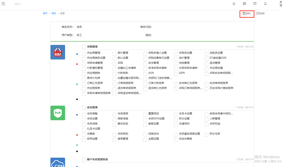Screen dimensions: 282x167
Task: Tick the 供应商删除 checkbox
Action: [x=84, y=74]
